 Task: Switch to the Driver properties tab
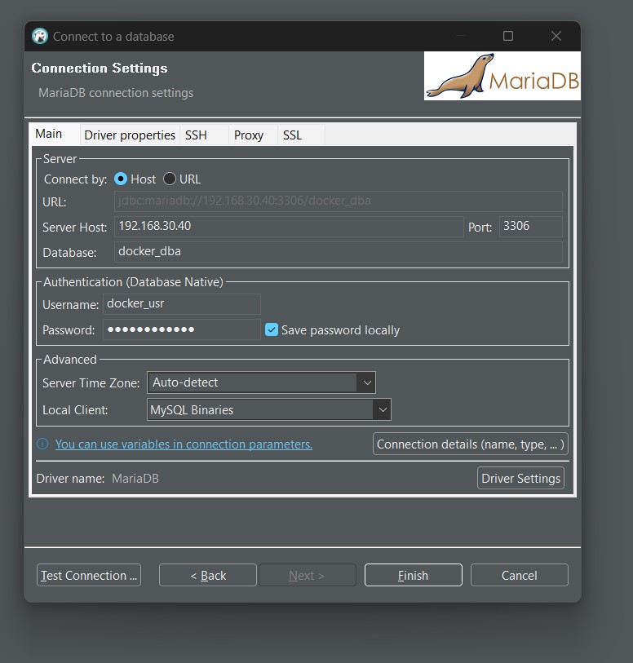(x=130, y=135)
